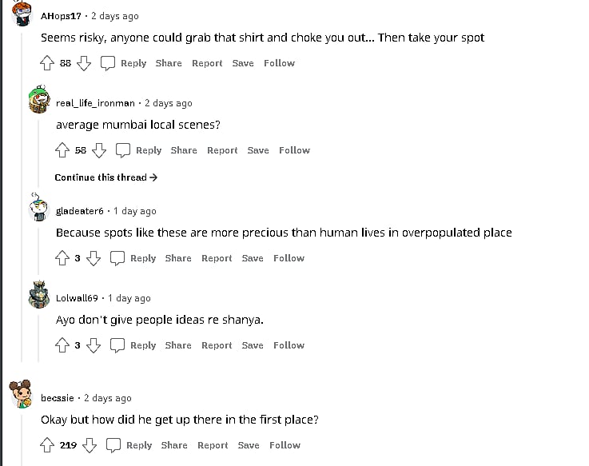Viewport: 589px width, 466px height.
Task: Open gladeater6 username profile link
Action: 80,211
